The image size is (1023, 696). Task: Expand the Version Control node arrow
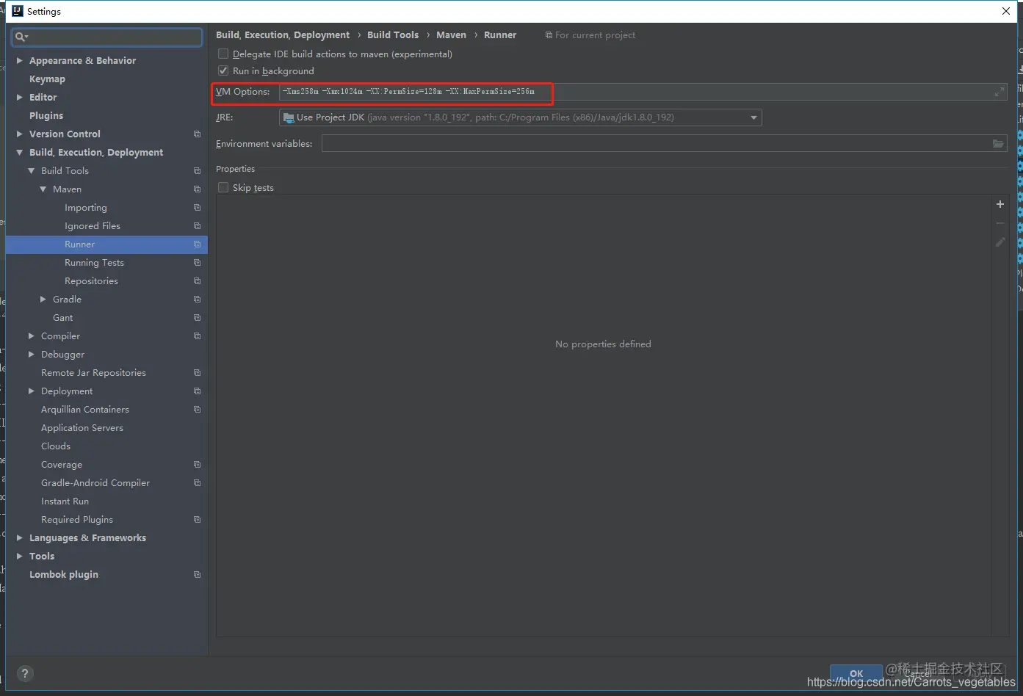(x=20, y=134)
